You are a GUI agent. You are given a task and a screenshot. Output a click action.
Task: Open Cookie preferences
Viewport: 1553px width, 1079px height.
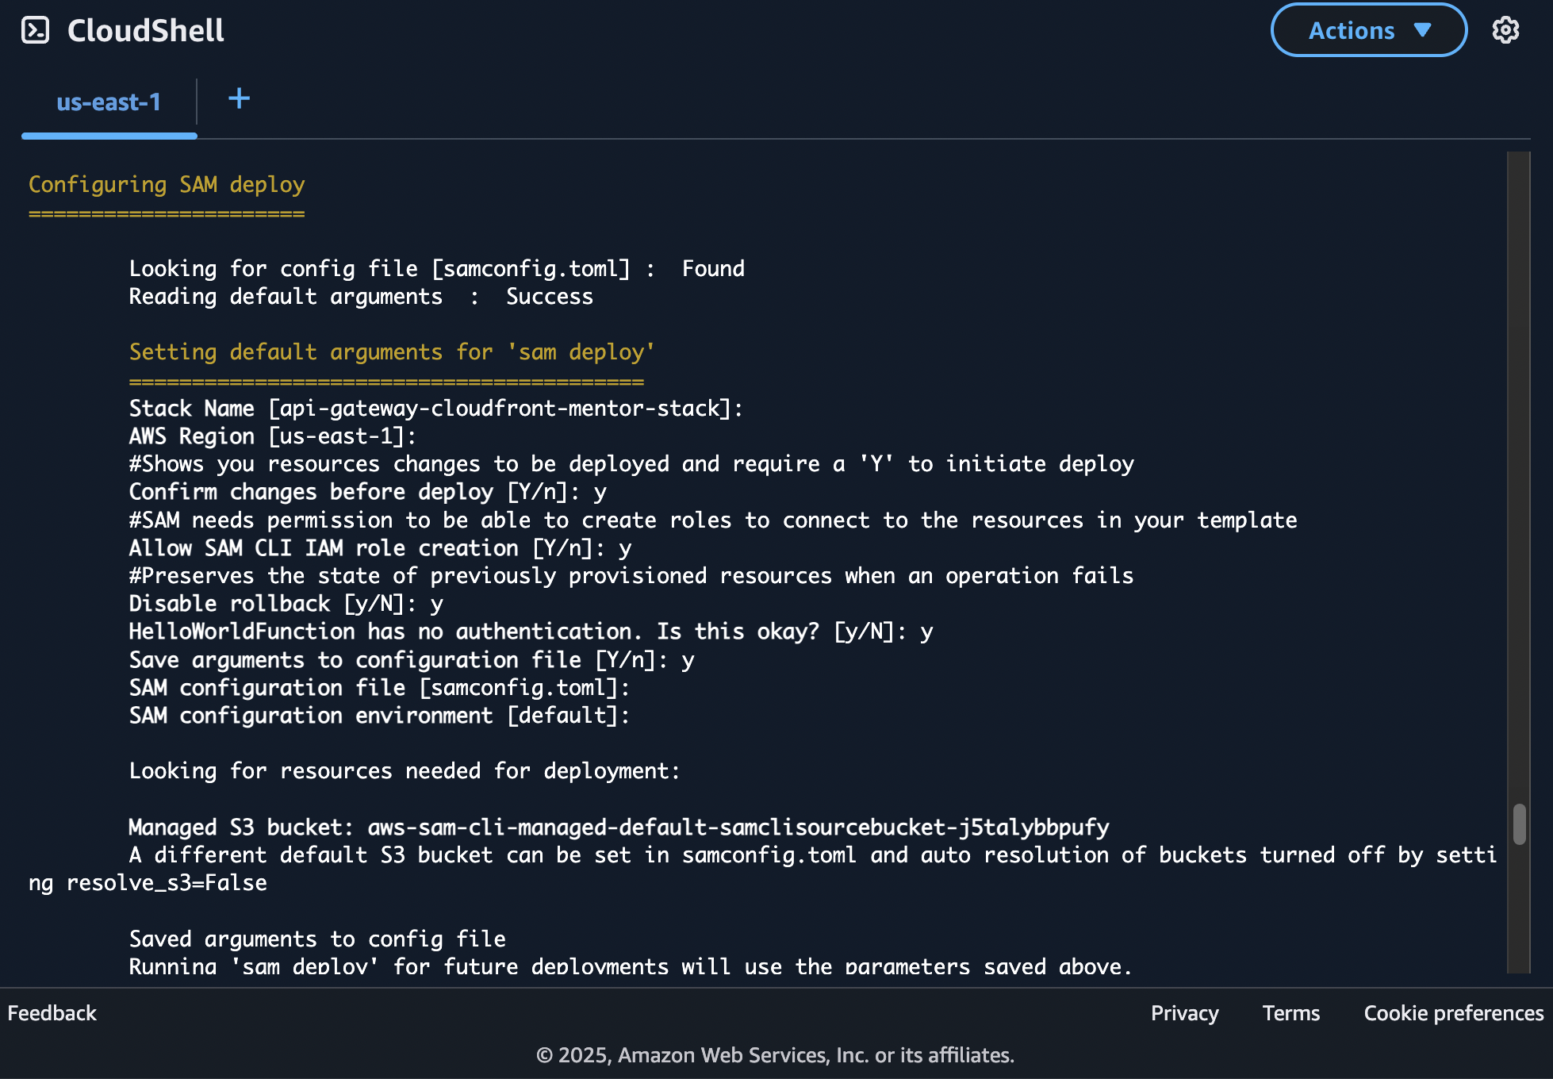[1453, 1013]
